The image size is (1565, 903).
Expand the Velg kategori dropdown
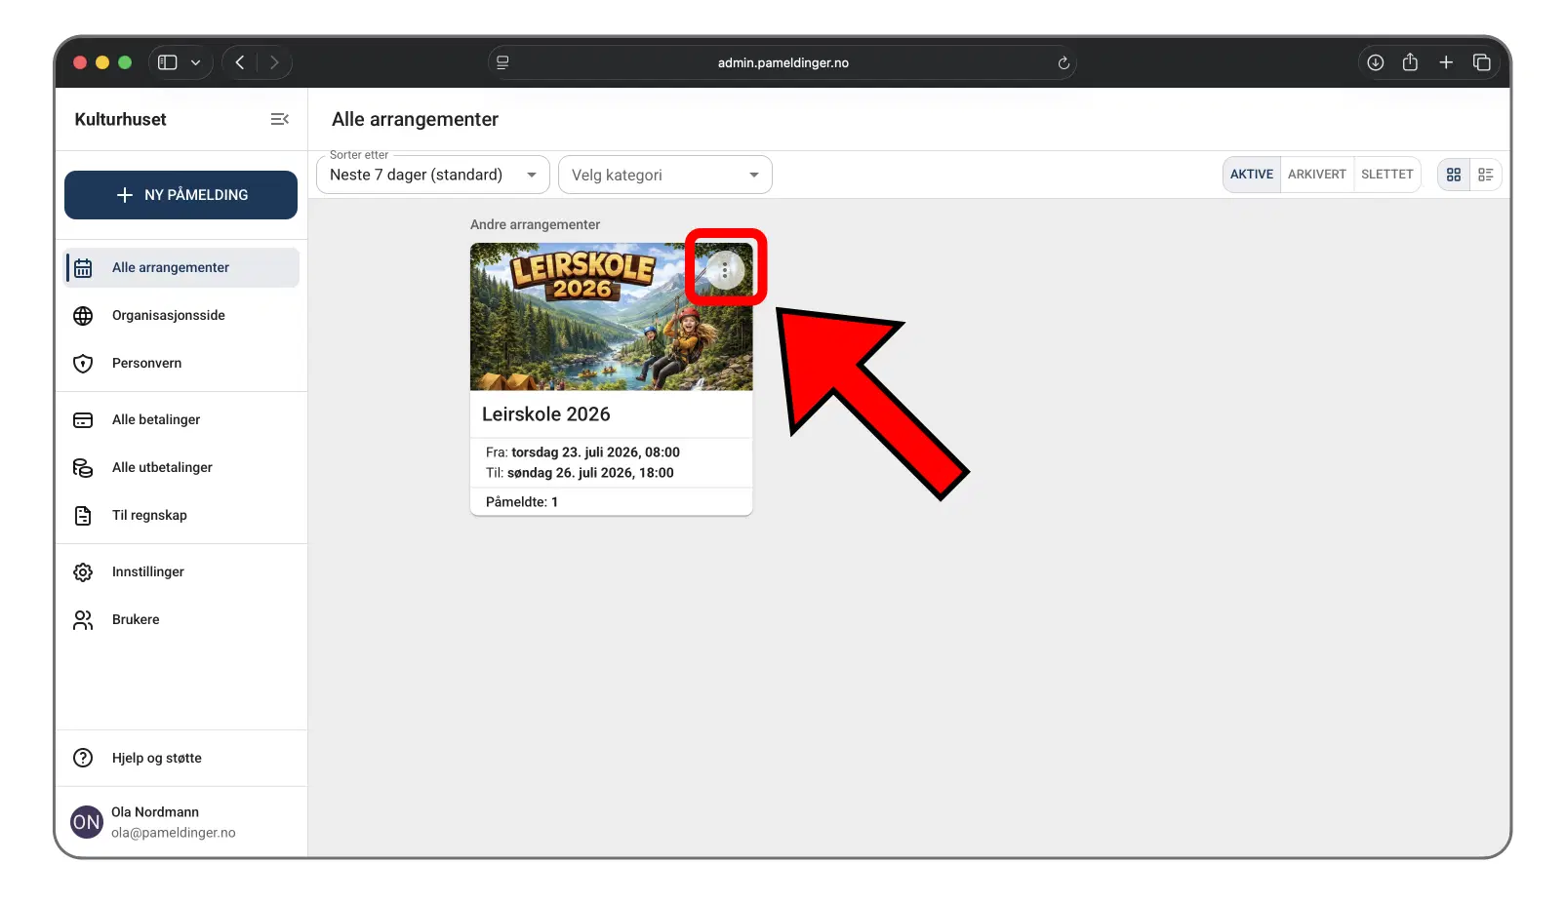pos(664,176)
